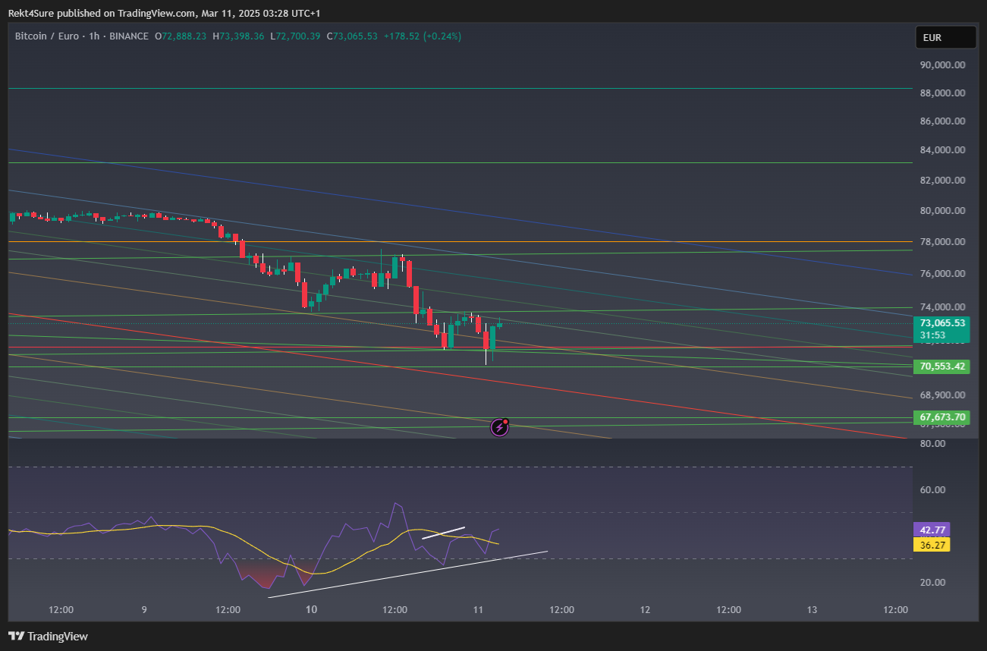Click the 76,000.00 price axis label
Viewport: 987px width, 651px height.
[942, 274]
